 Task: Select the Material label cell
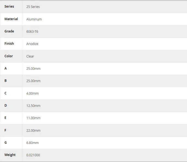coord(11,19)
